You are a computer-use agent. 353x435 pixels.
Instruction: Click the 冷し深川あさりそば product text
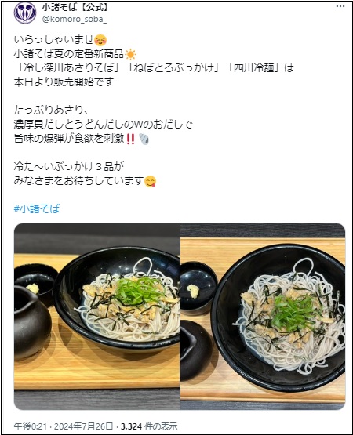pyautogui.click(x=69, y=68)
